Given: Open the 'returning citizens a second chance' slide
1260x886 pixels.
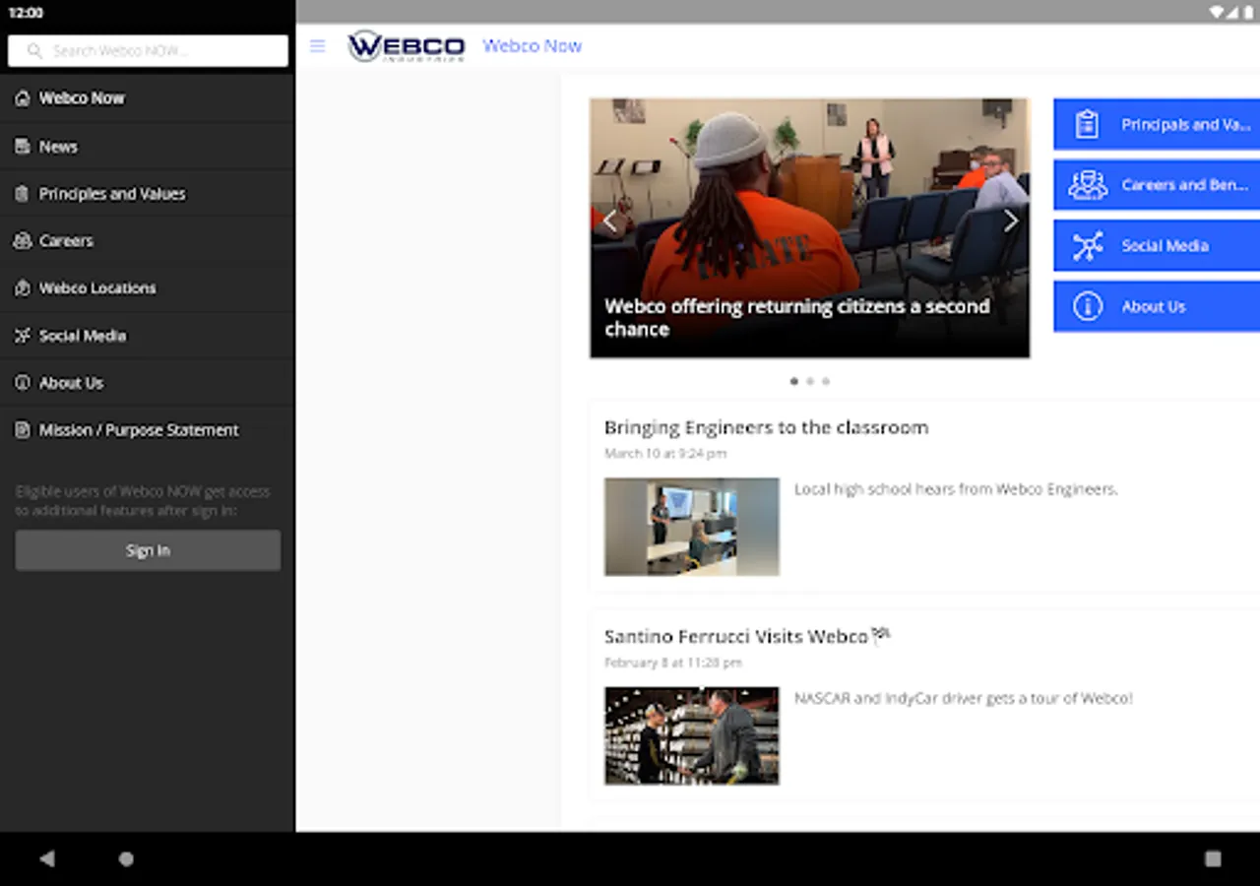Looking at the screenshot, I should [809, 228].
